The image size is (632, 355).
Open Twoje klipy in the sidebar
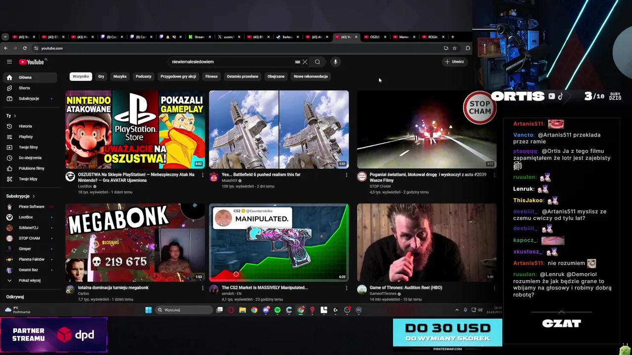30,179
